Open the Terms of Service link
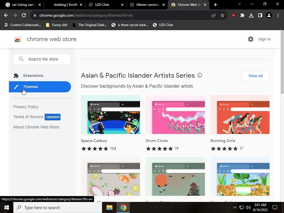Viewport: 284px width, 213px height. (28, 117)
